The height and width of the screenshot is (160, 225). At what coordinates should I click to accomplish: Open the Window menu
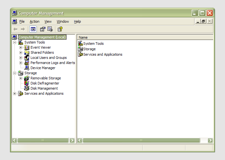coord(63,21)
